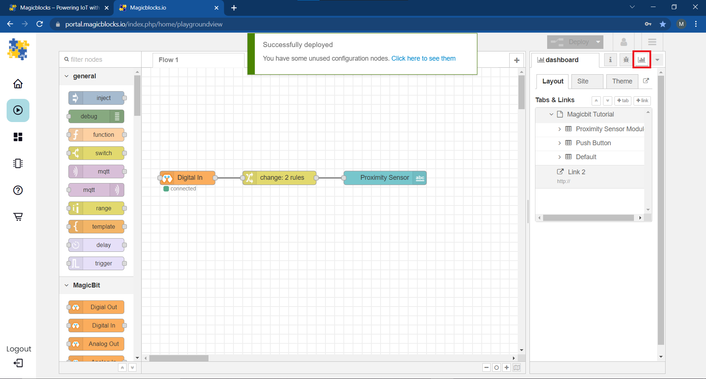Open the shopping cart icon

point(18,217)
